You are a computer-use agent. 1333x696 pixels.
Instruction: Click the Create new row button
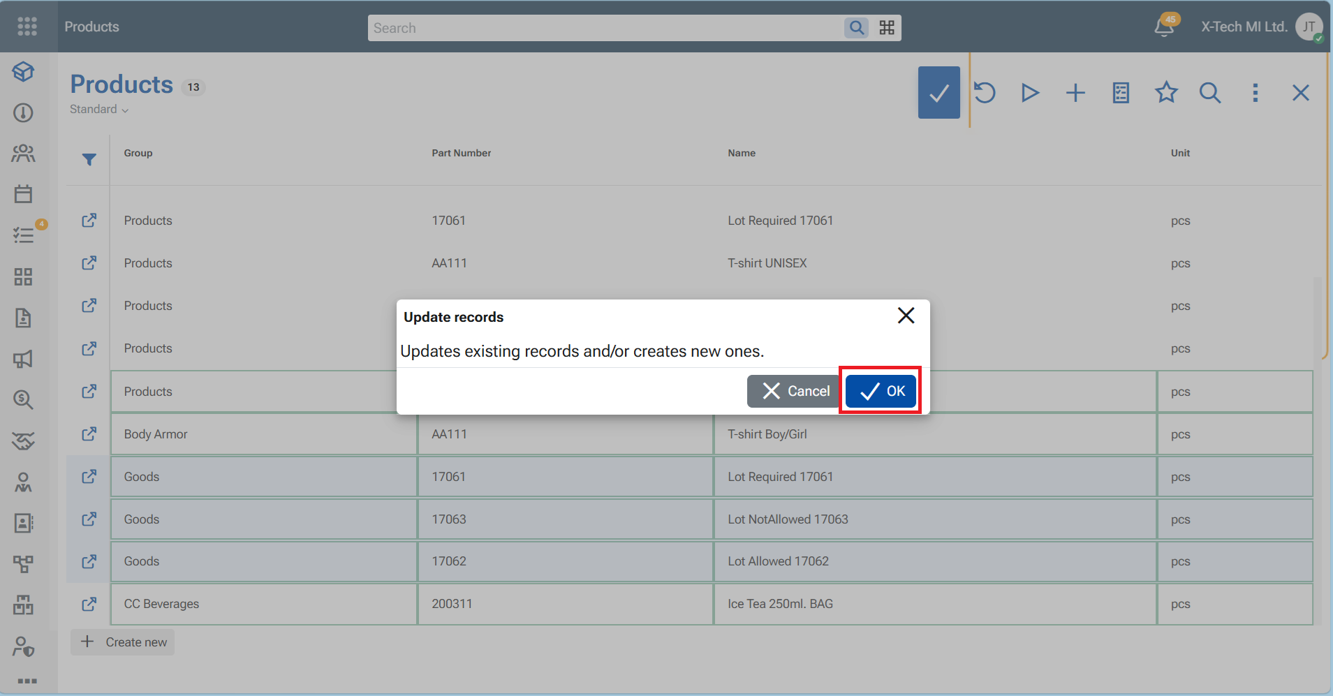click(123, 642)
